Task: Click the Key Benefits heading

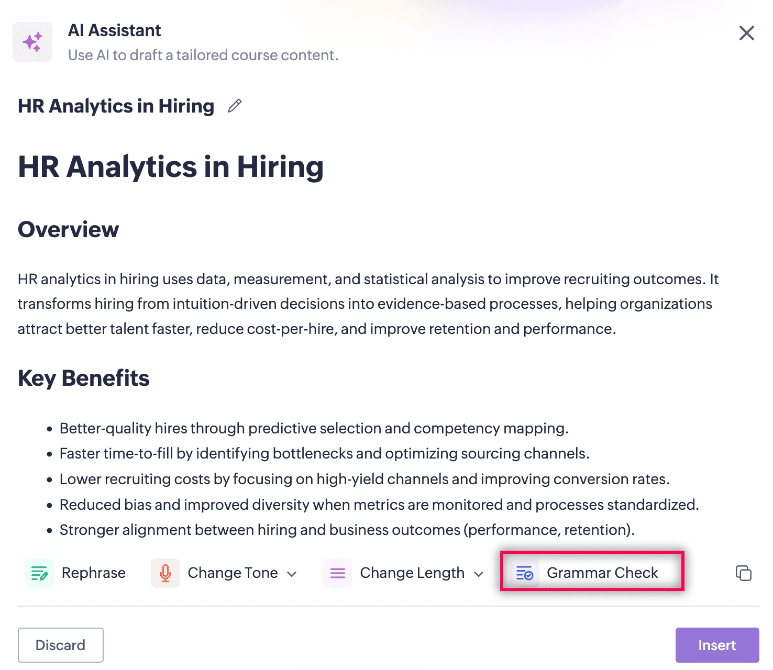Action: point(84,378)
